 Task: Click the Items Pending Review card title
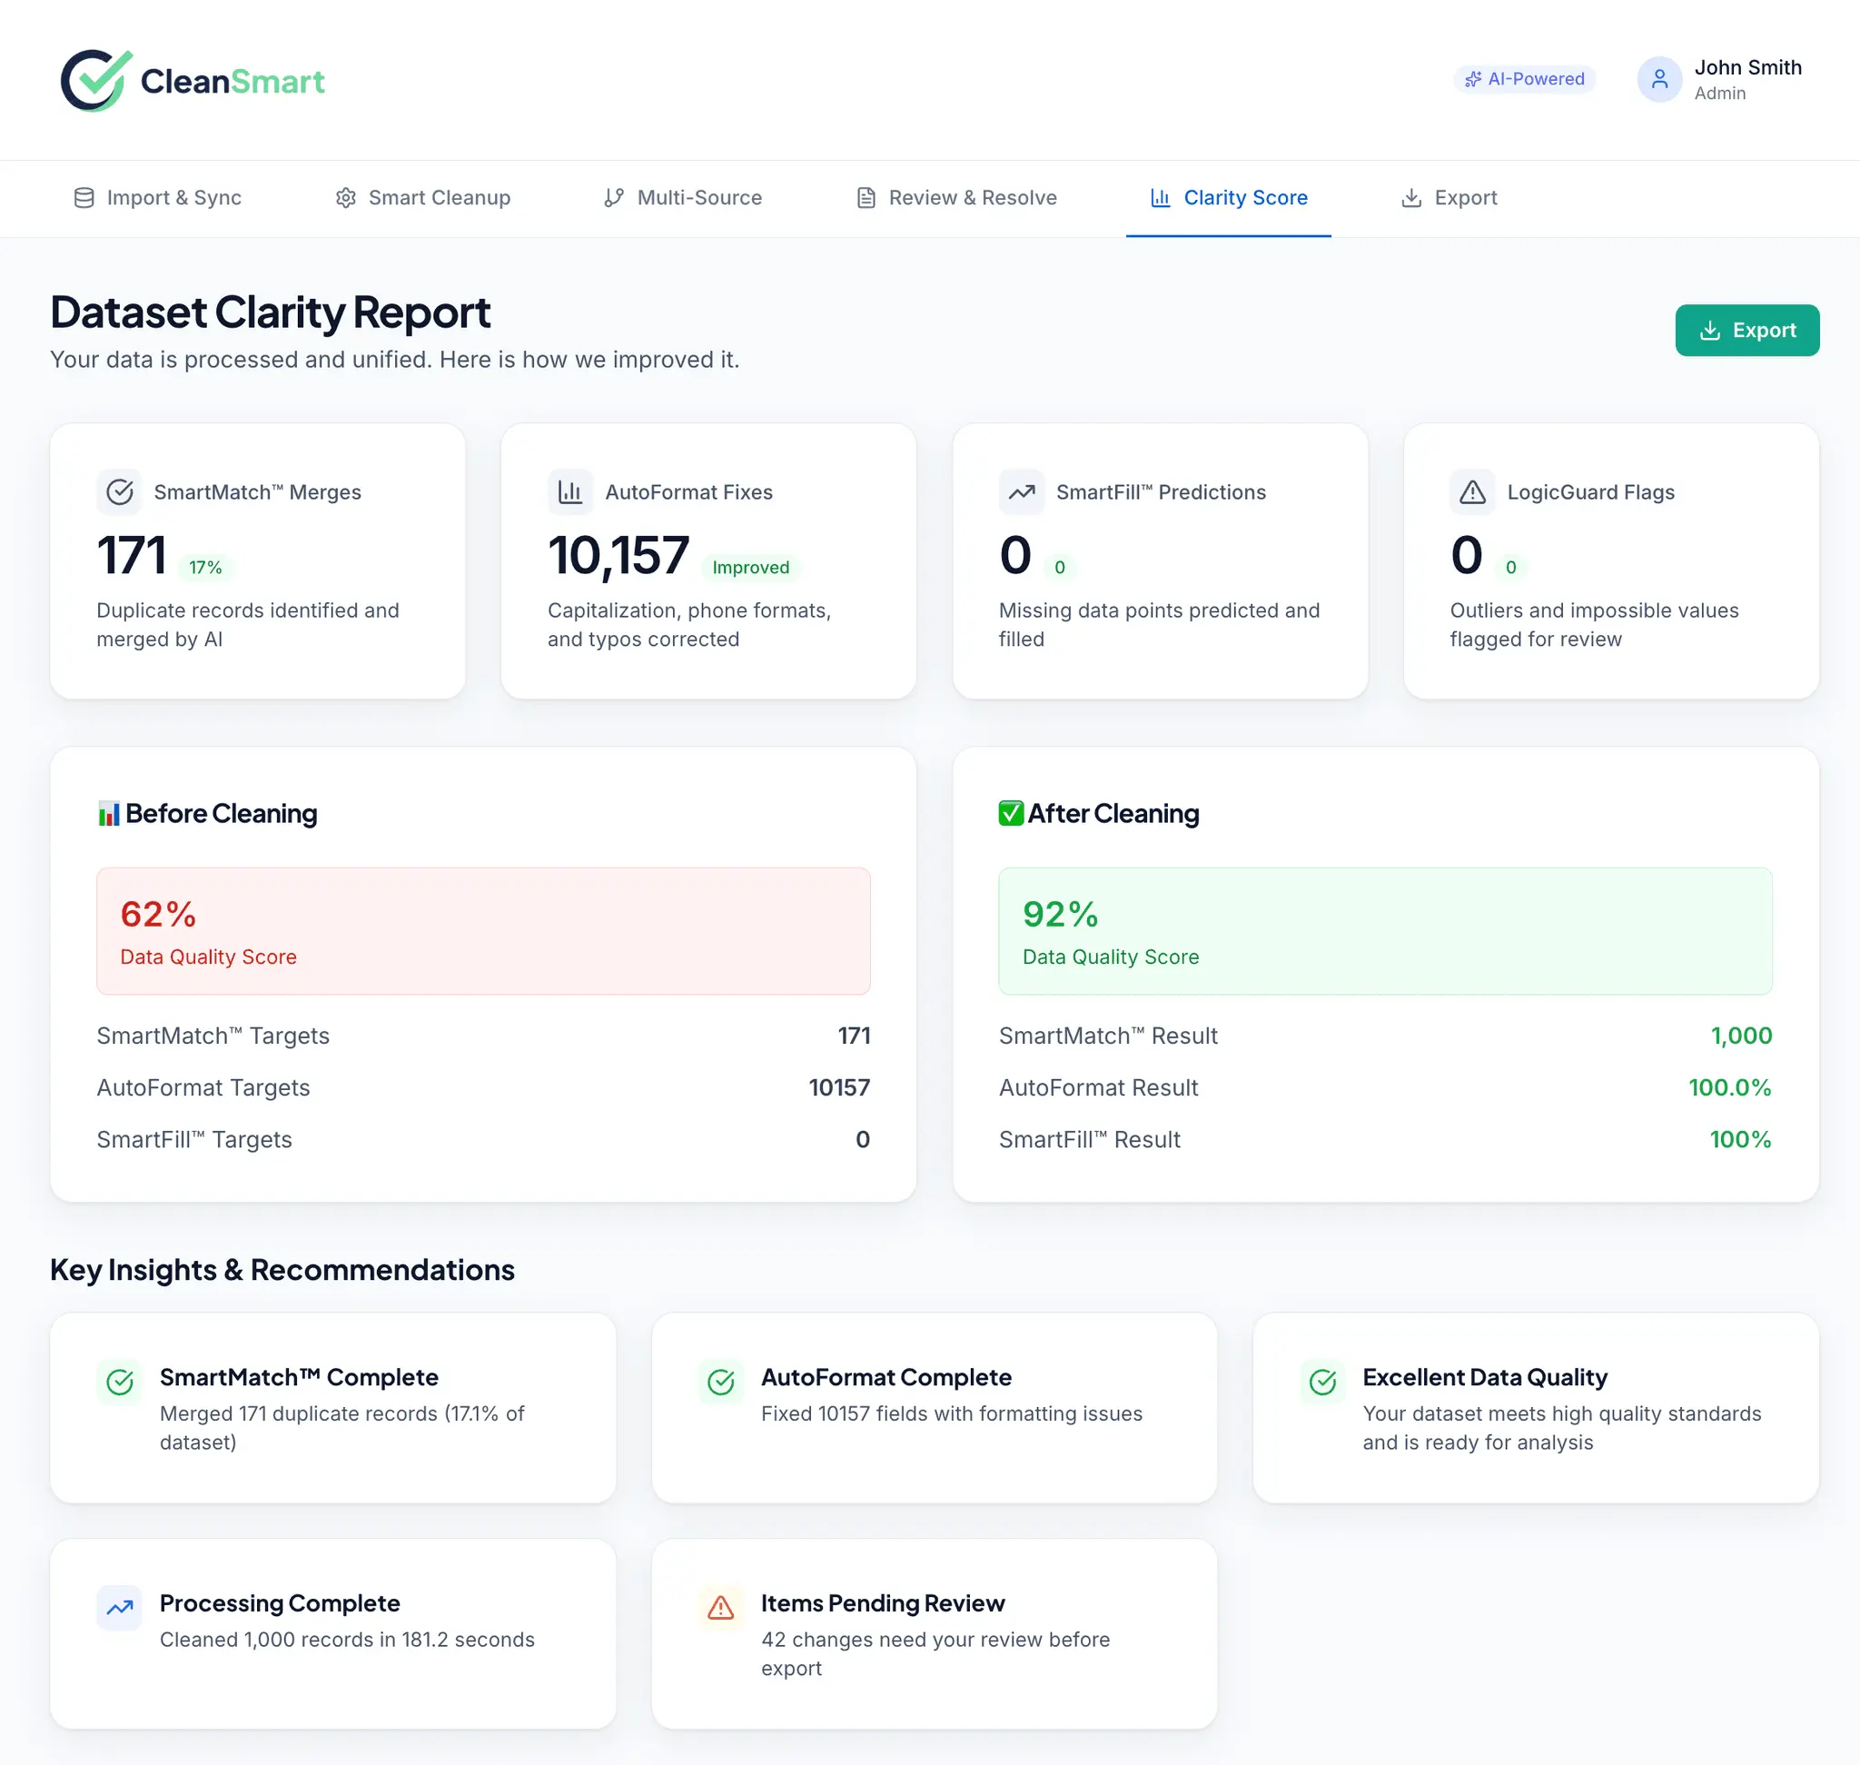pos(883,1603)
